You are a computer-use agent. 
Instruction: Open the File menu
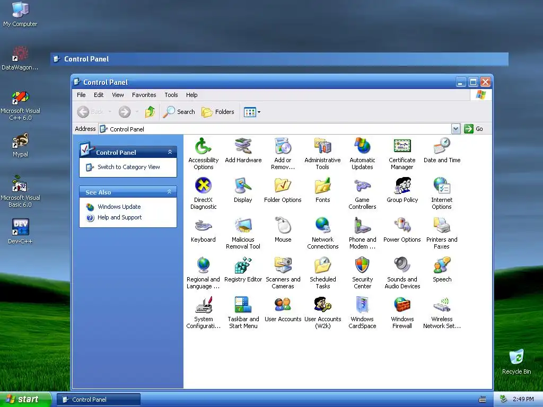coord(81,95)
